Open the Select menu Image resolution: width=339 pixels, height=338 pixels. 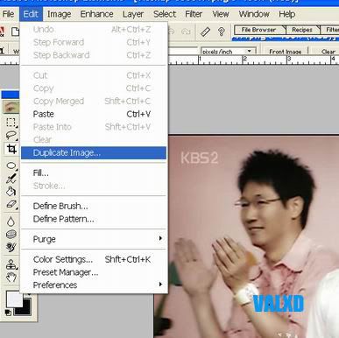[165, 14]
